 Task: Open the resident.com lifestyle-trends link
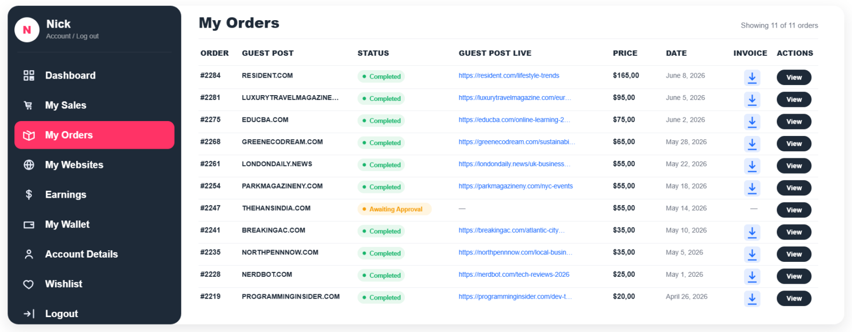tap(509, 75)
